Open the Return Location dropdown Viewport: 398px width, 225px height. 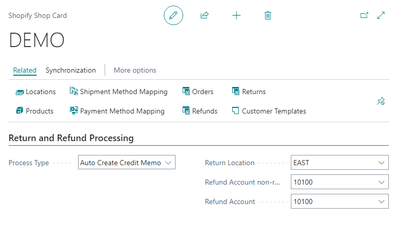pos(381,163)
